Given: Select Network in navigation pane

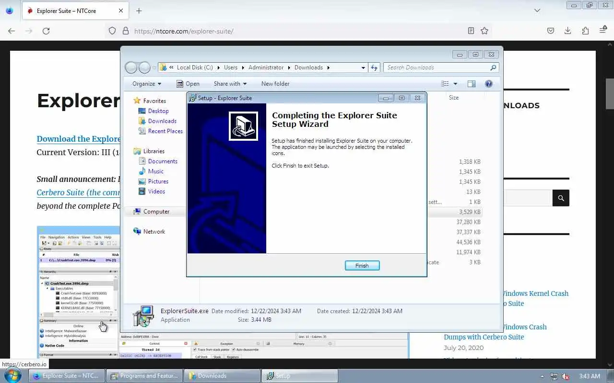Looking at the screenshot, I should click(154, 232).
